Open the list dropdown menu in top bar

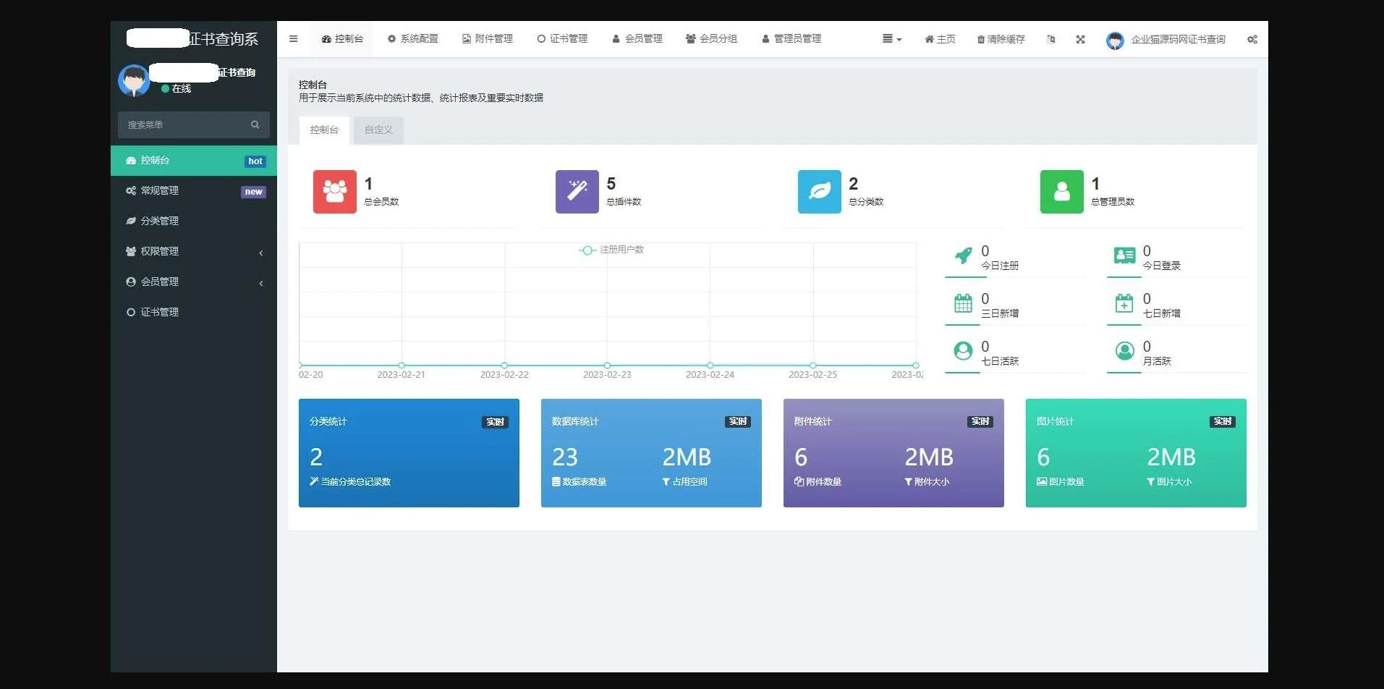coord(891,39)
